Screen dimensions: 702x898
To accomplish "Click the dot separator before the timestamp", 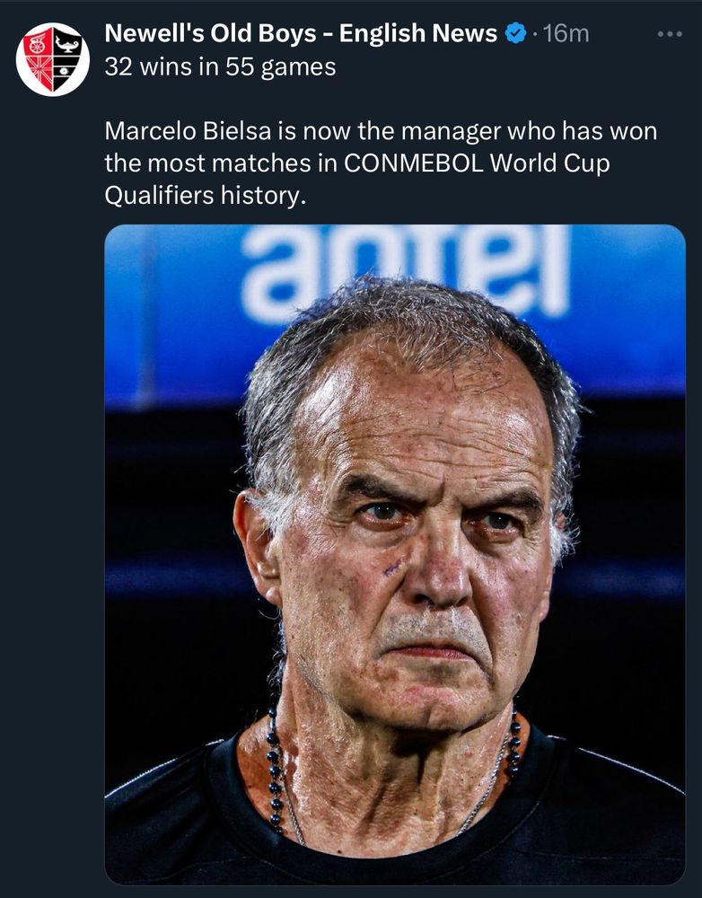I will click(535, 35).
